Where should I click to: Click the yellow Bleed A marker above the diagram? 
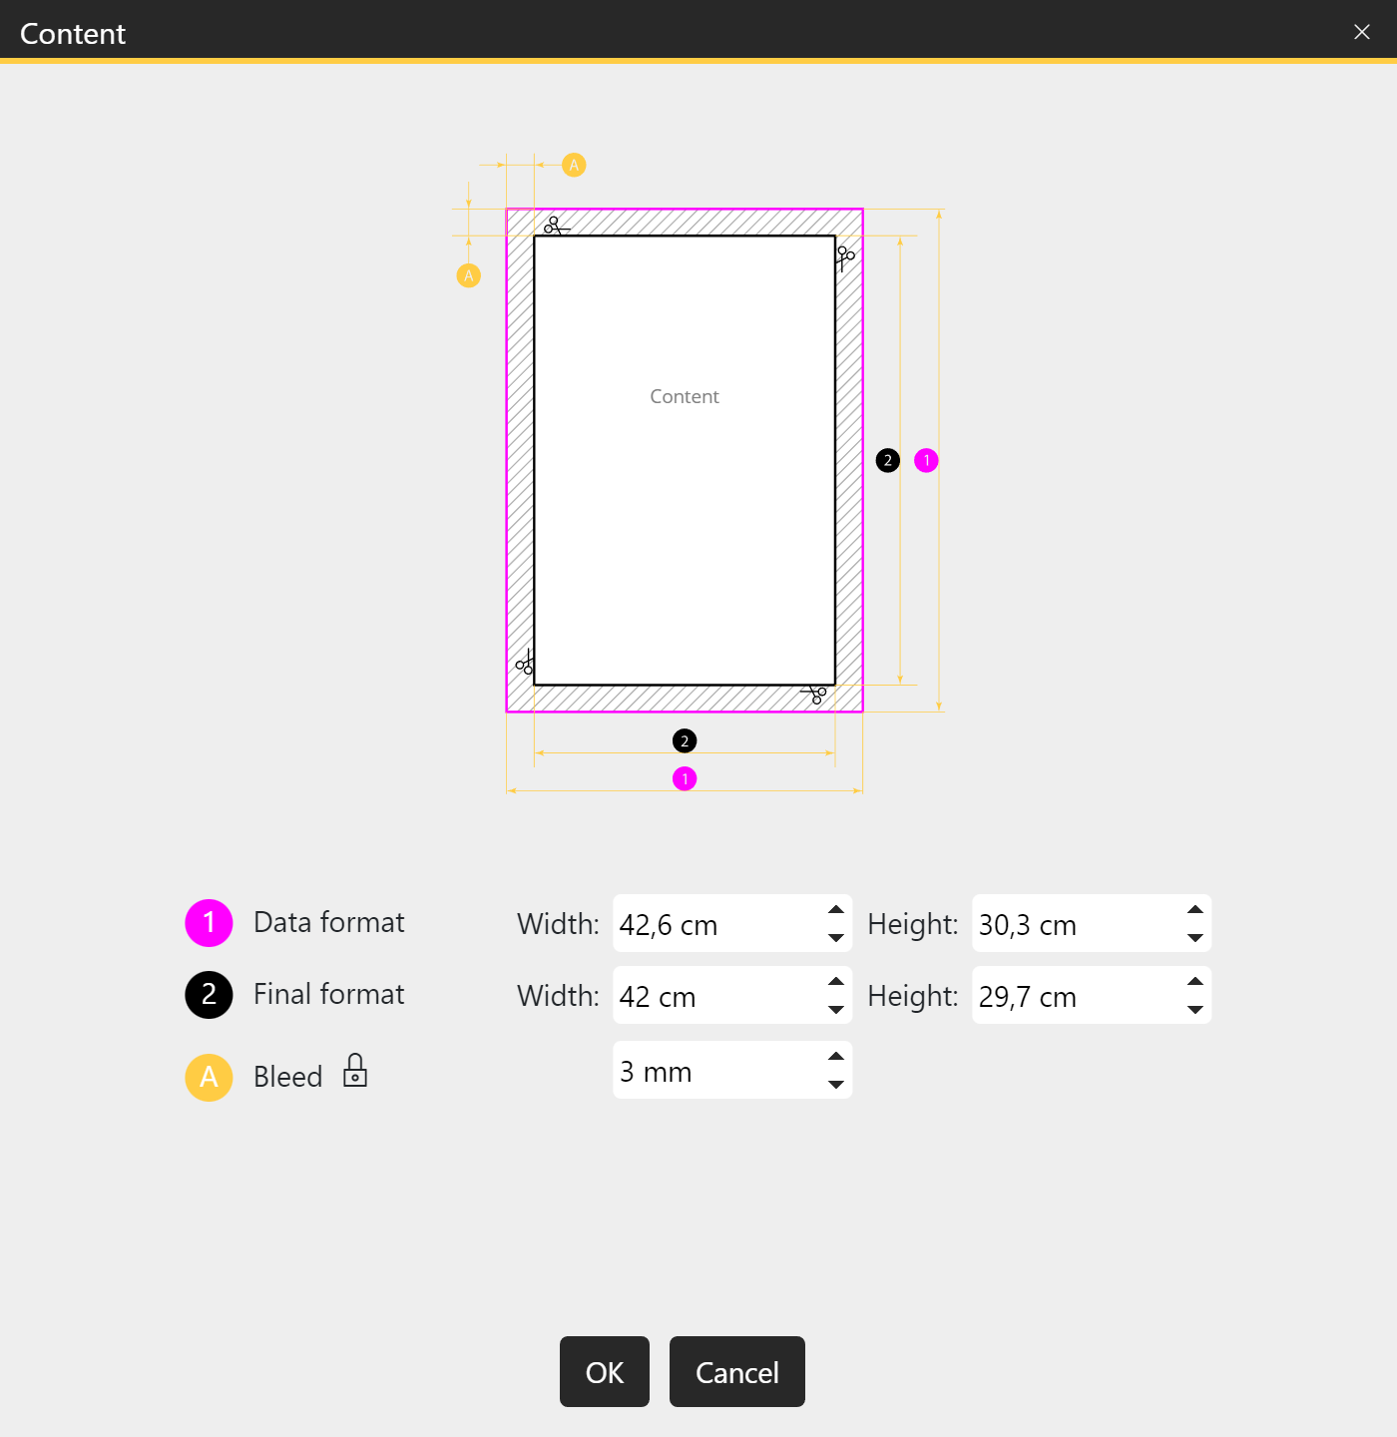click(574, 164)
